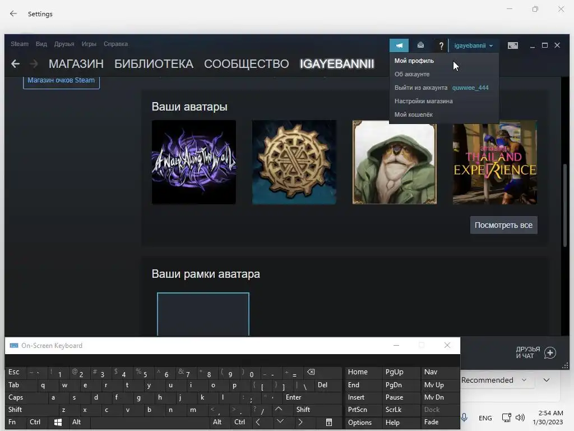Click the Steam forward navigation arrow
574x431 pixels.
click(34, 64)
